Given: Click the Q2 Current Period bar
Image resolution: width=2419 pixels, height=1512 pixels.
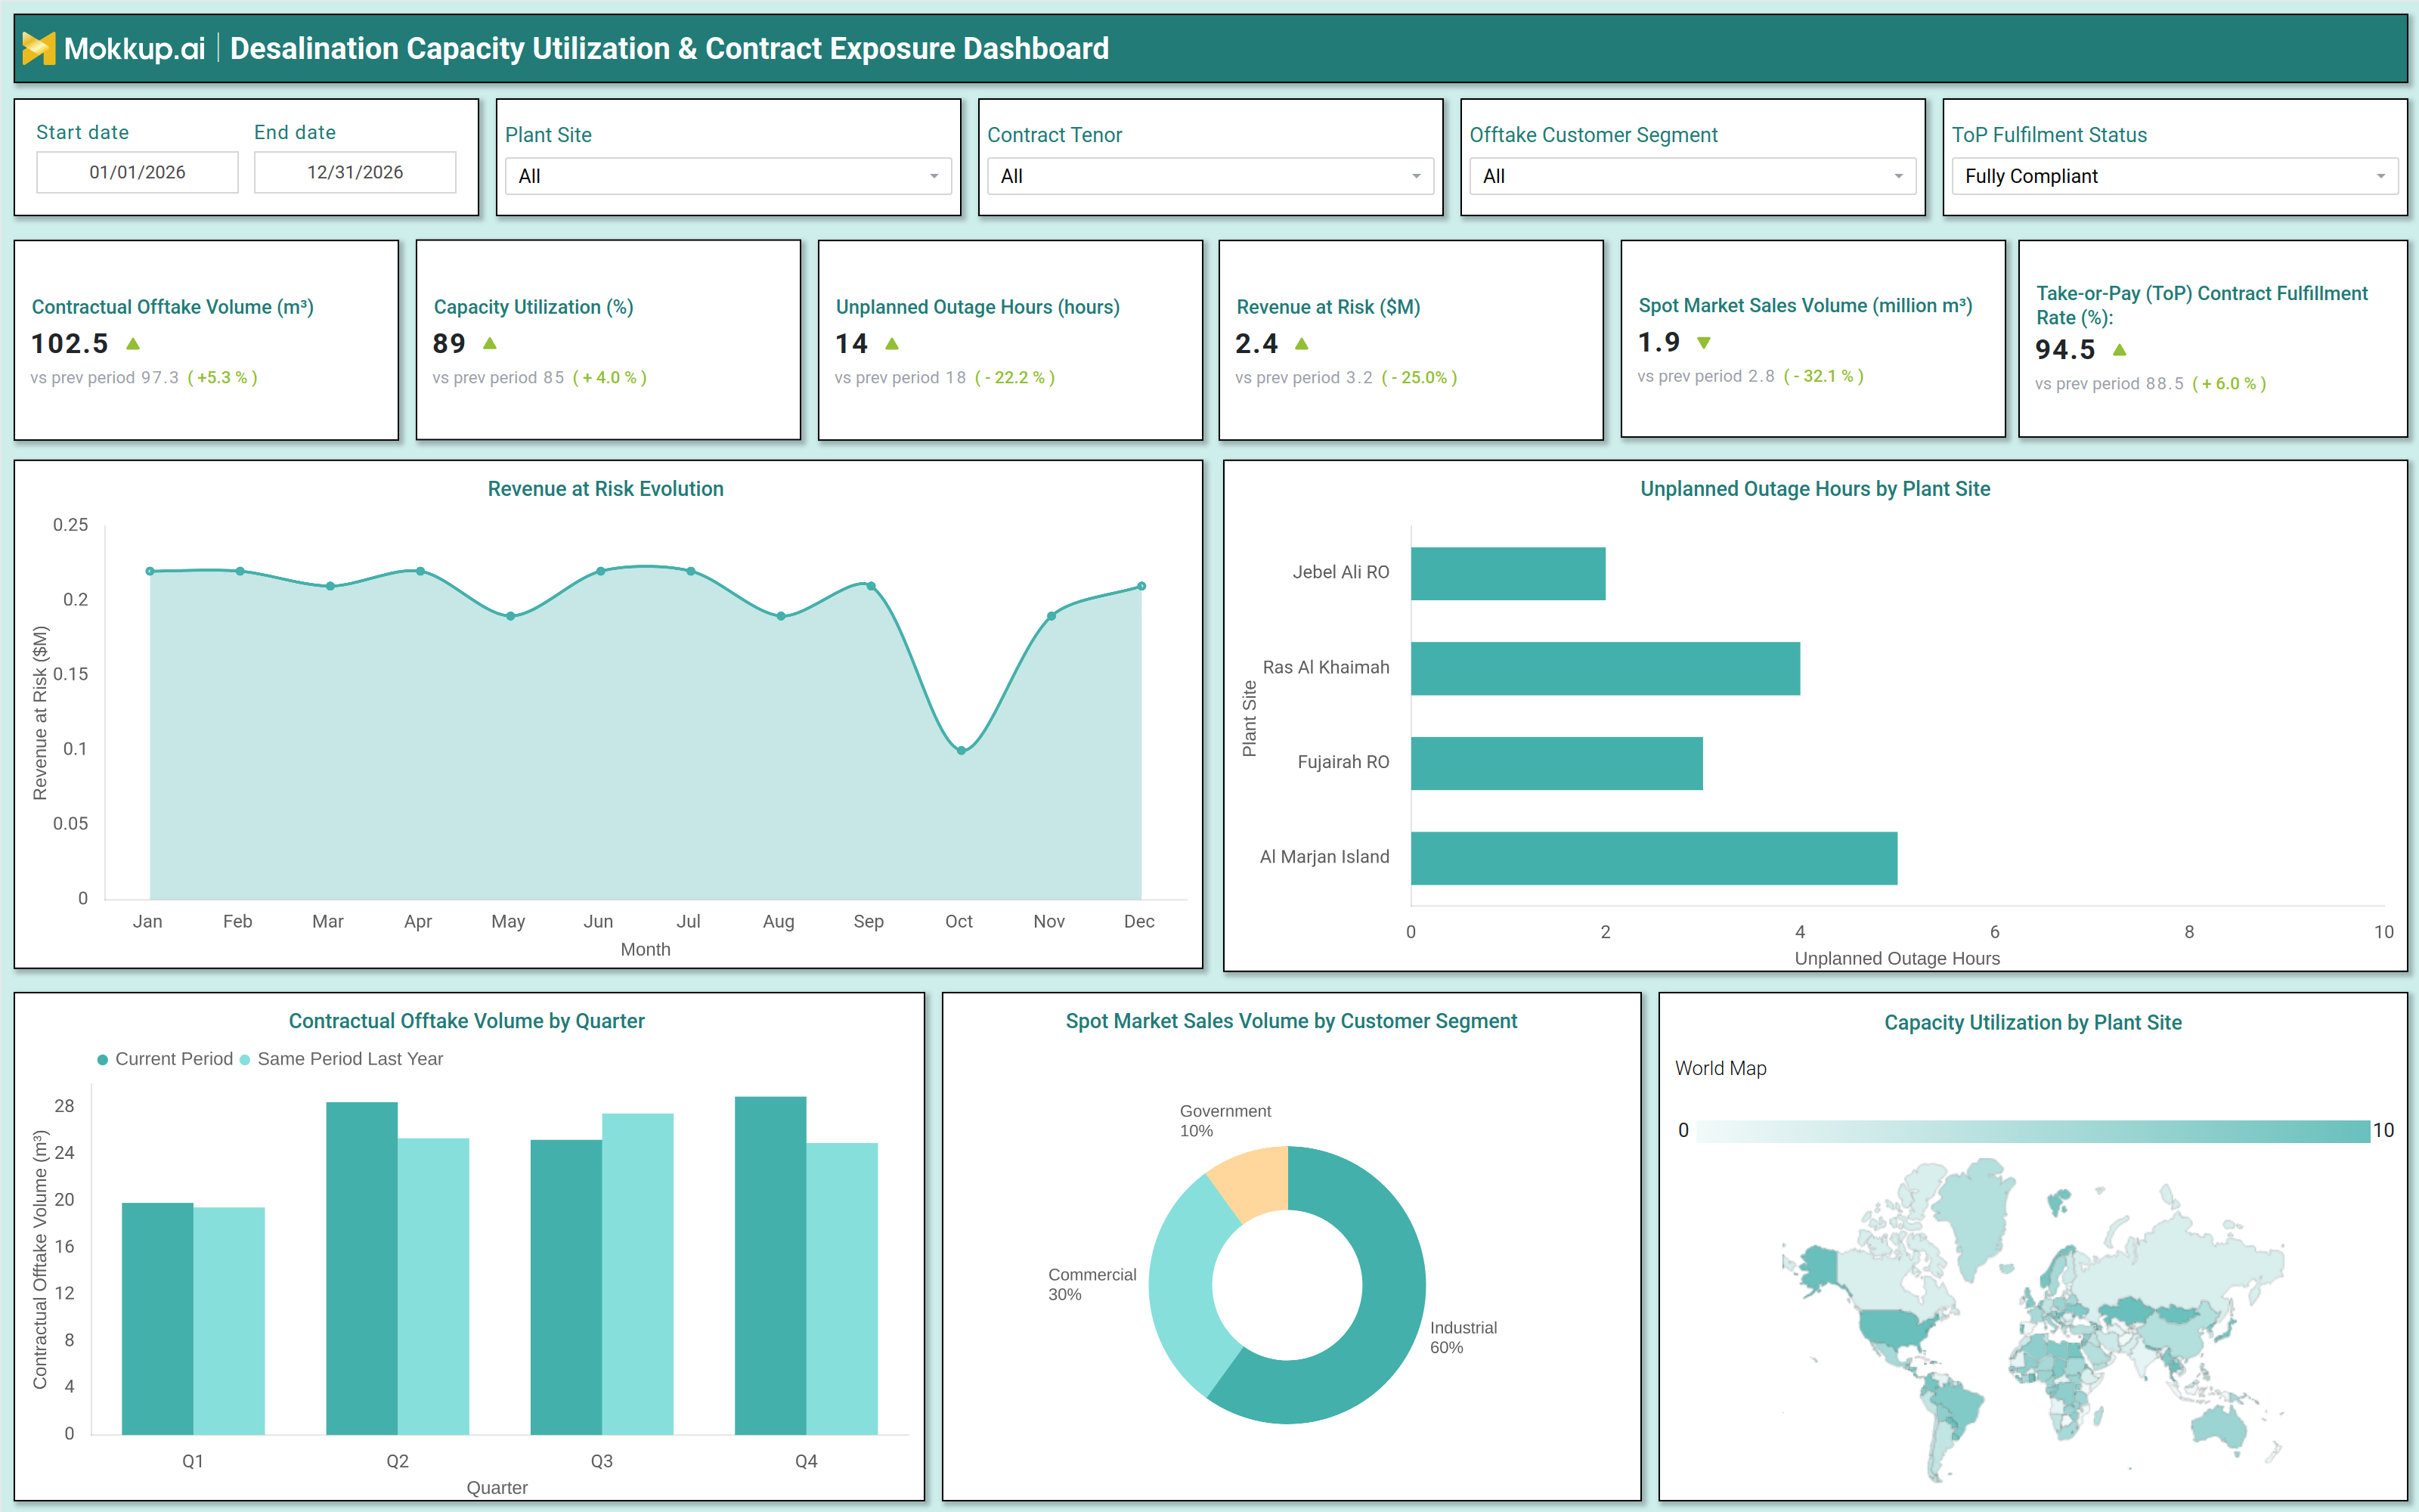Looking at the screenshot, I should 362,1268.
